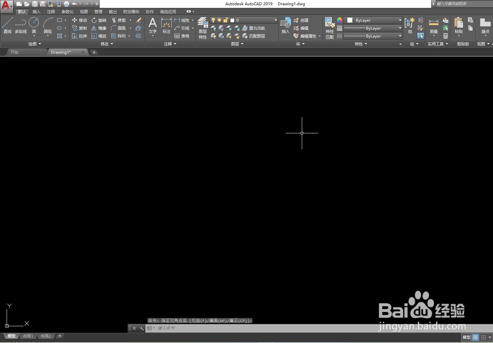The width and height of the screenshot is (493, 343).
Task: Click the 粘贴 (Paste) icon
Action: click(458, 25)
